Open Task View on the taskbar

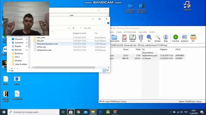(x=63, y=112)
